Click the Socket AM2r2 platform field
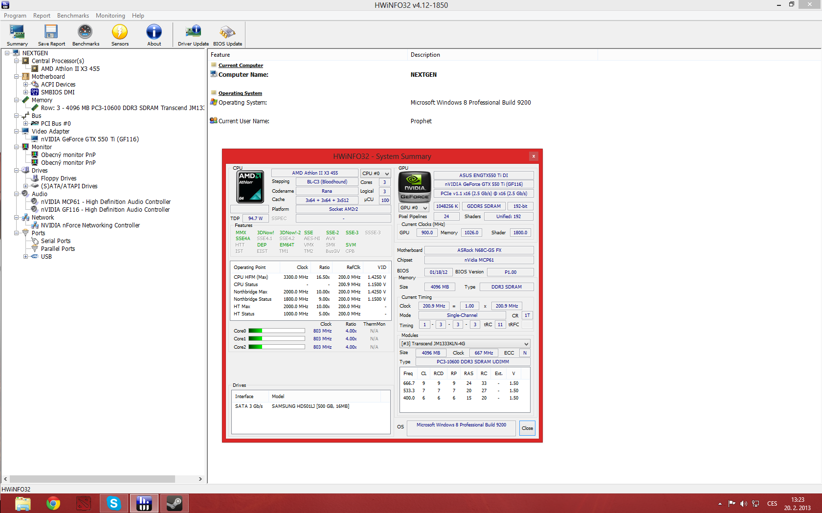The width and height of the screenshot is (822, 513). [343, 209]
